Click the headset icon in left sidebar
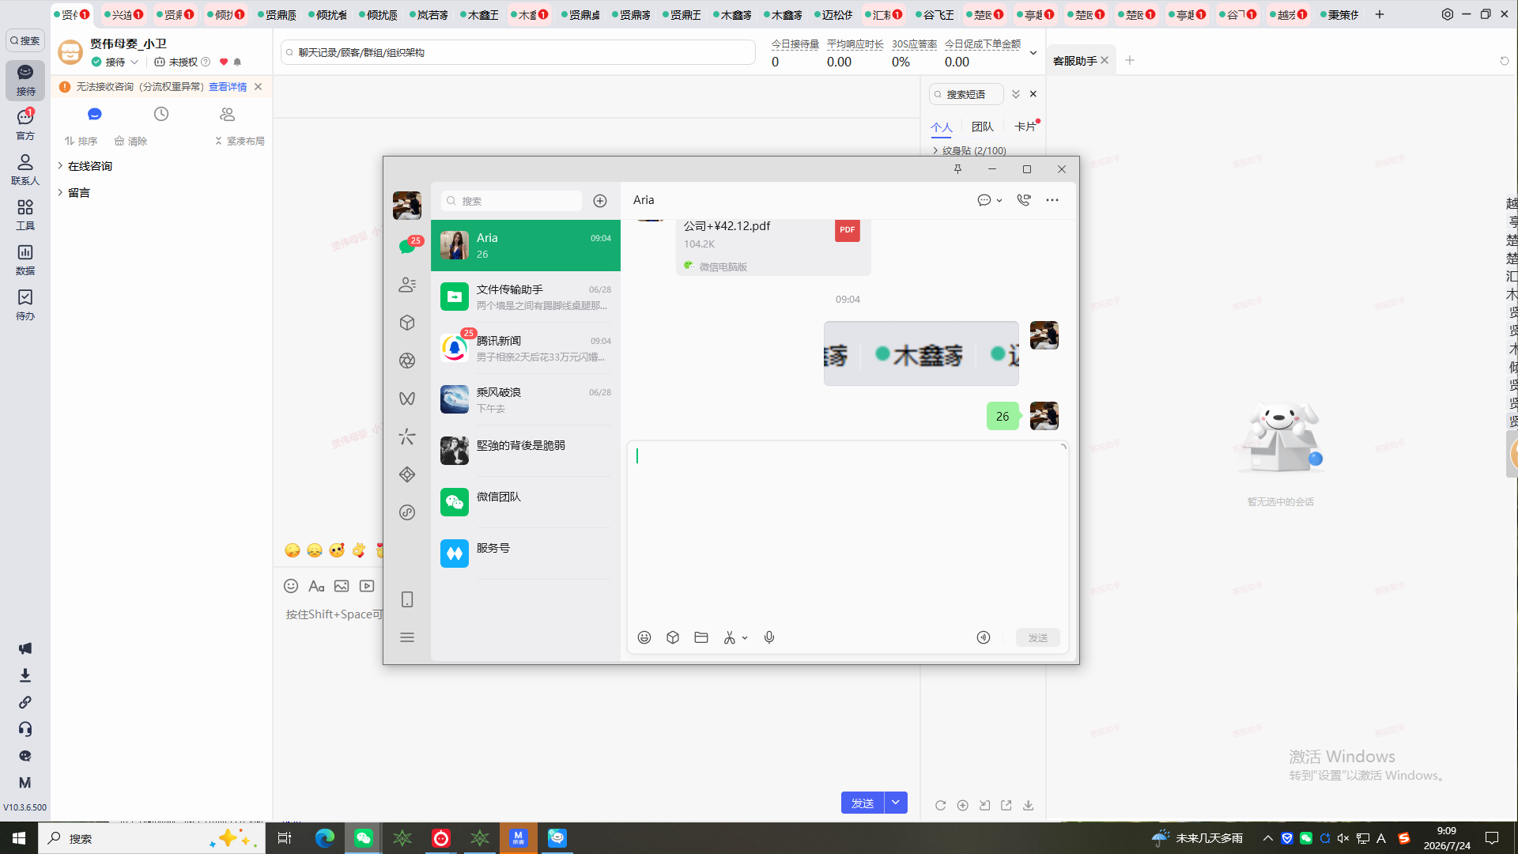The width and height of the screenshot is (1518, 854). pos(25,729)
